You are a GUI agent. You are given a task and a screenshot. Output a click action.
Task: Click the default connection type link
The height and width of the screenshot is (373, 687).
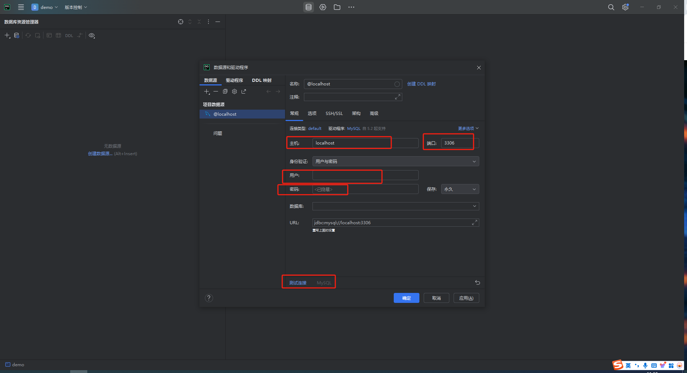315,128
